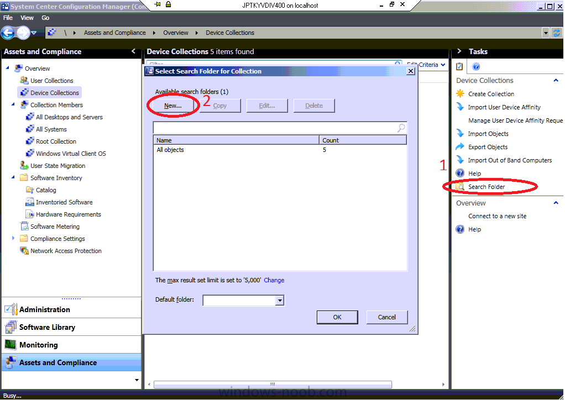Screen dimensions: 565x400
Task: Collapse the Assets and Compliance navigation pane
Action: pos(134,51)
